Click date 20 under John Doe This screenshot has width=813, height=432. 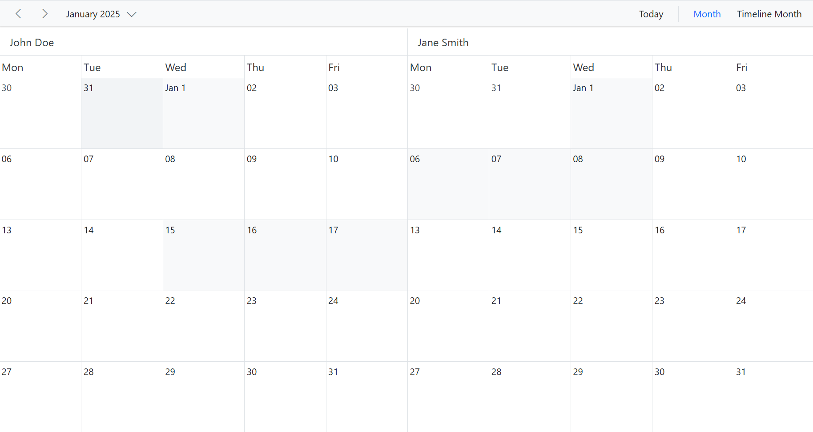[7, 301]
